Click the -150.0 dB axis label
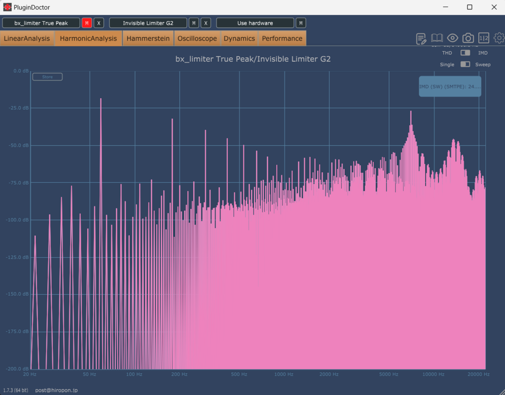 point(17,294)
